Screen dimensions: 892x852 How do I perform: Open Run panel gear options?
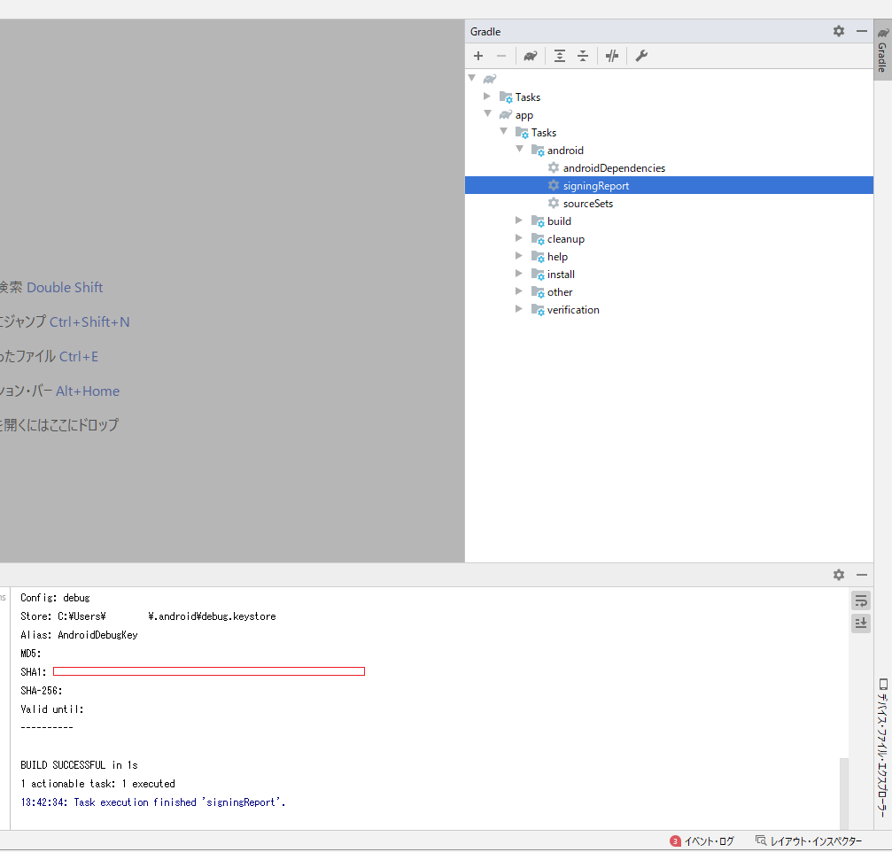click(x=839, y=575)
